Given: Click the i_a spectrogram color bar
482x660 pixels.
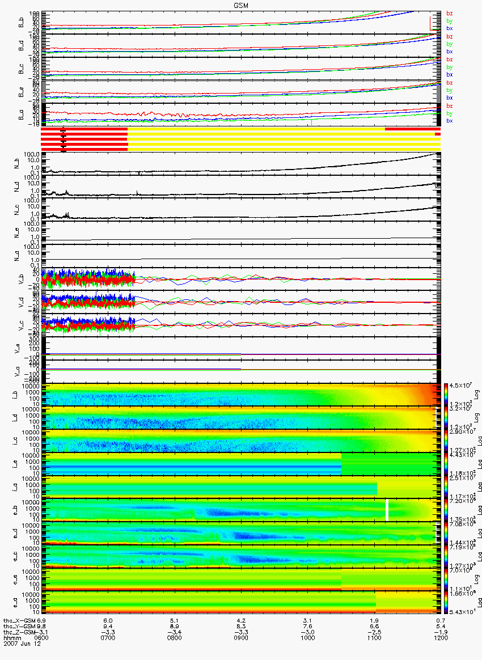Looking at the screenshot, I should point(446,488).
